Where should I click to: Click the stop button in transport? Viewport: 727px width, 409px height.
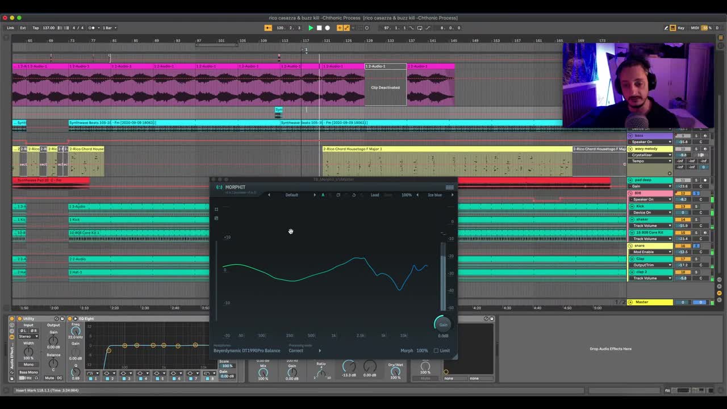coord(319,28)
